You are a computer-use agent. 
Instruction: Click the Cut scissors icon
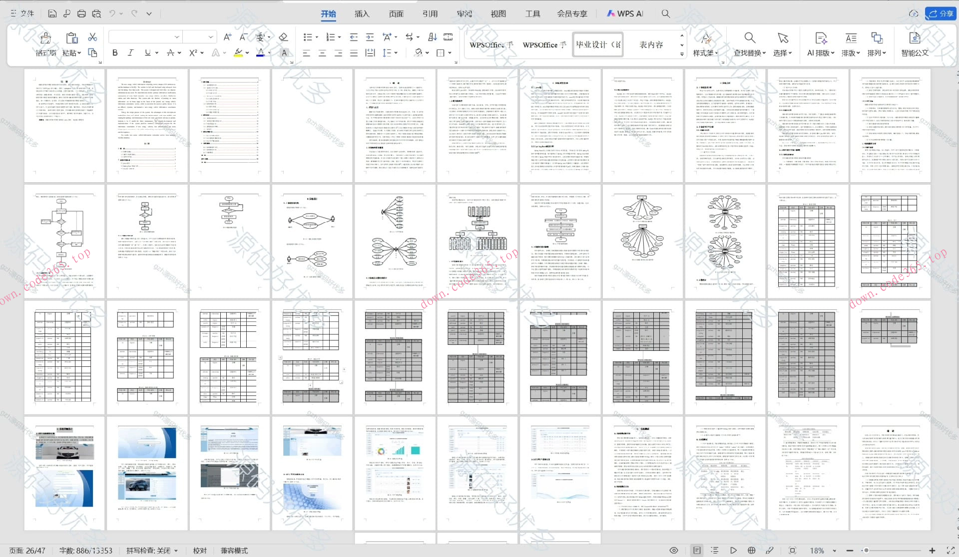click(x=92, y=37)
